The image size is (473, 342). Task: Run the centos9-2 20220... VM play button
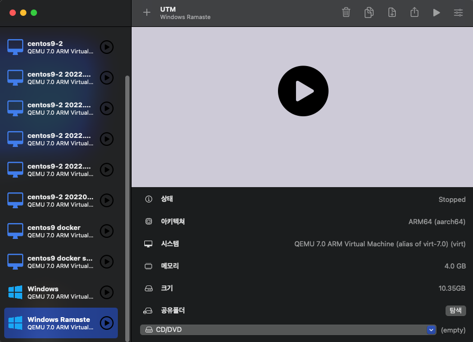106,200
